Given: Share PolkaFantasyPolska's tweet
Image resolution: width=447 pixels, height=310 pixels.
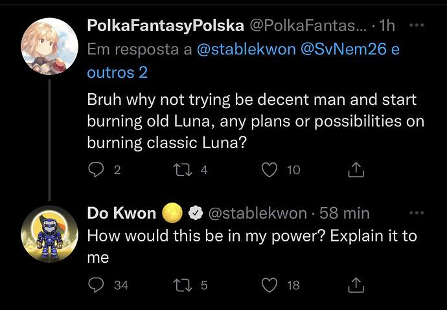Looking at the screenshot, I should point(356,170).
